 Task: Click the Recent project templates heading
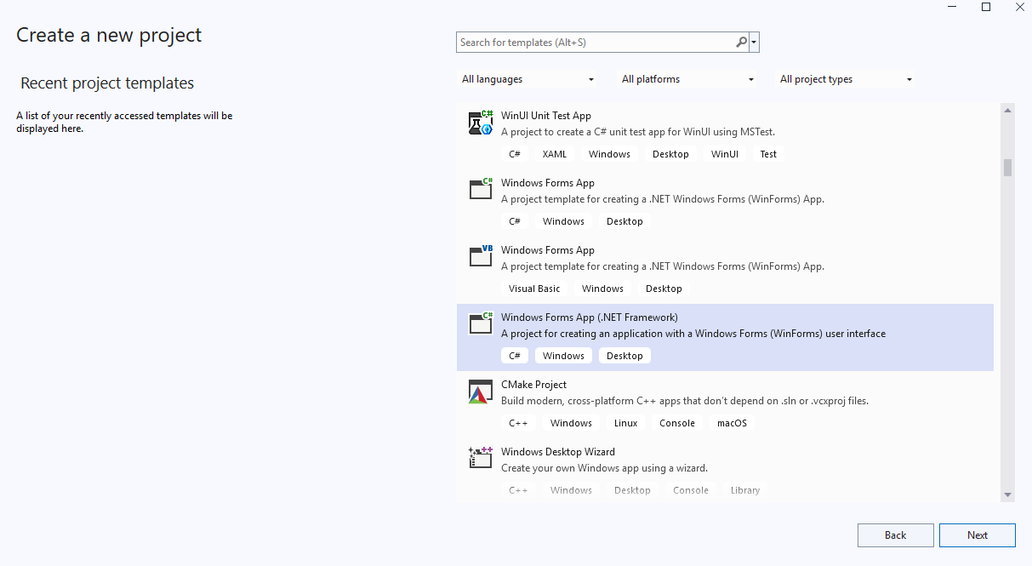pos(107,83)
